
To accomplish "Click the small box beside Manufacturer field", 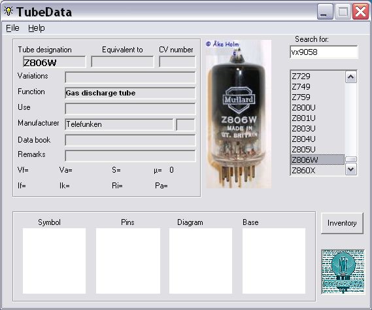I will (186, 124).
